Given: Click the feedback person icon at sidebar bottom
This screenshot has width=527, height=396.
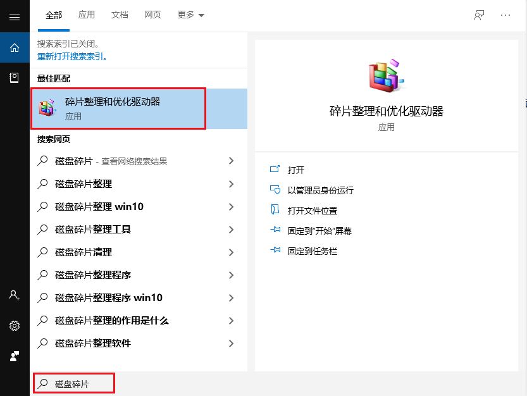Looking at the screenshot, I should [x=15, y=356].
